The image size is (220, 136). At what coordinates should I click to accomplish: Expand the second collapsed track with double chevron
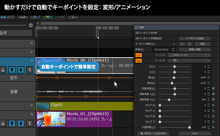point(32,52)
